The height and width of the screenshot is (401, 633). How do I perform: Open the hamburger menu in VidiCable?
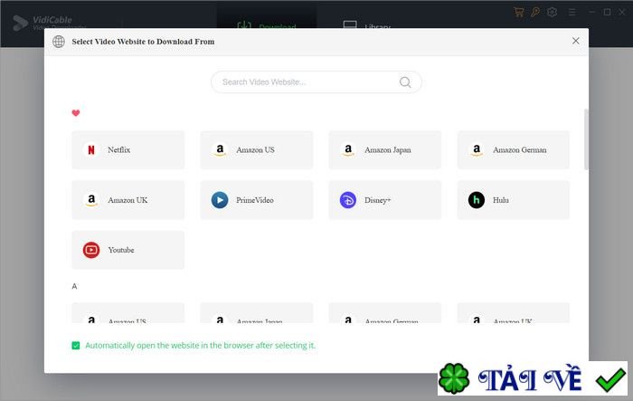572,13
